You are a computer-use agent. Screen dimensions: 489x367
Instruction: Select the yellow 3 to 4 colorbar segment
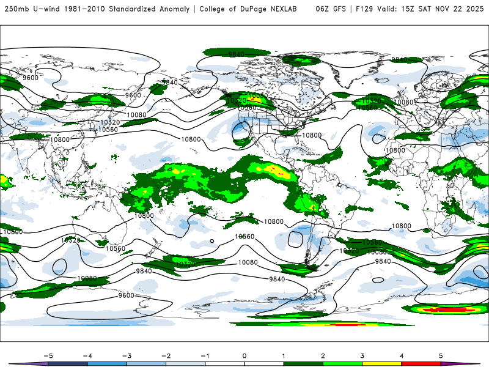coord(382,364)
